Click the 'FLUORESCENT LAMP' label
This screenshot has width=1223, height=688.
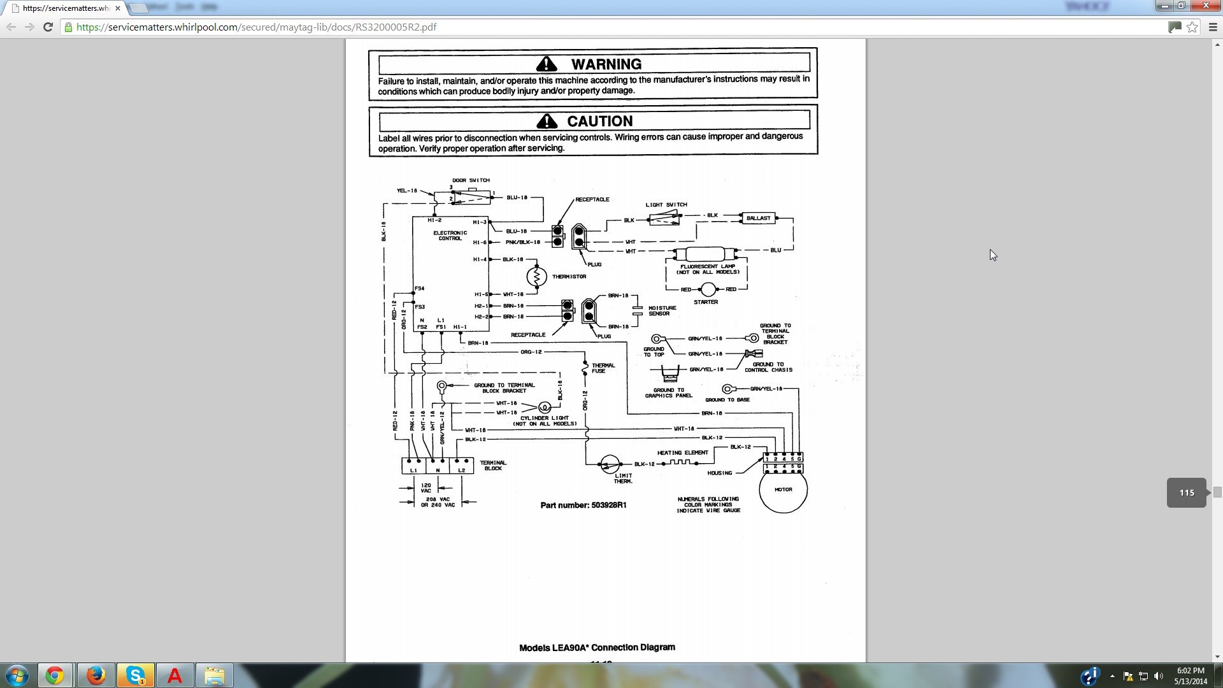tap(708, 266)
